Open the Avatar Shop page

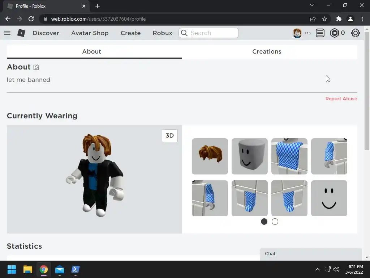[x=90, y=33]
